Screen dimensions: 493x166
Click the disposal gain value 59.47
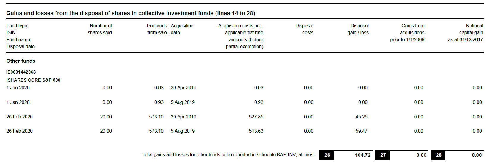point(361,131)
